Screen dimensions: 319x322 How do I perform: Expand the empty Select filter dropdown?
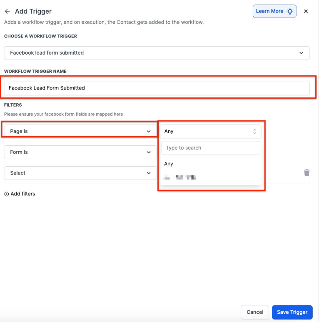coord(80,173)
